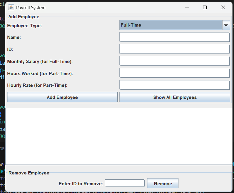
Task: Click the 'Add Employee' panel heading
Action: click(24, 17)
